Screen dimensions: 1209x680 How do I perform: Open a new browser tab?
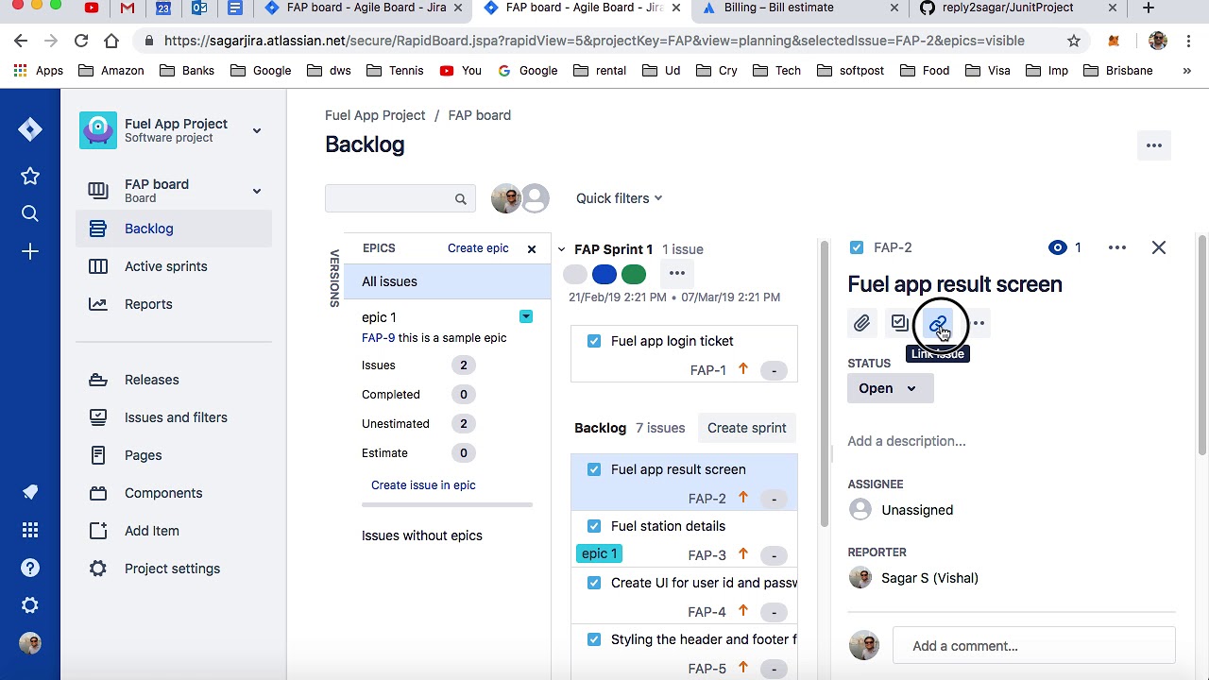click(1149, 8)
